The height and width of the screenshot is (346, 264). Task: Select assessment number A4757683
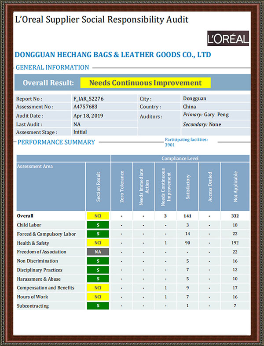click(85, 107)
